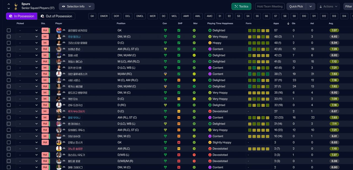Click the orange sharpness icon for 사비 시몬스
Viewport: 353px width, 170px height.
179,80
